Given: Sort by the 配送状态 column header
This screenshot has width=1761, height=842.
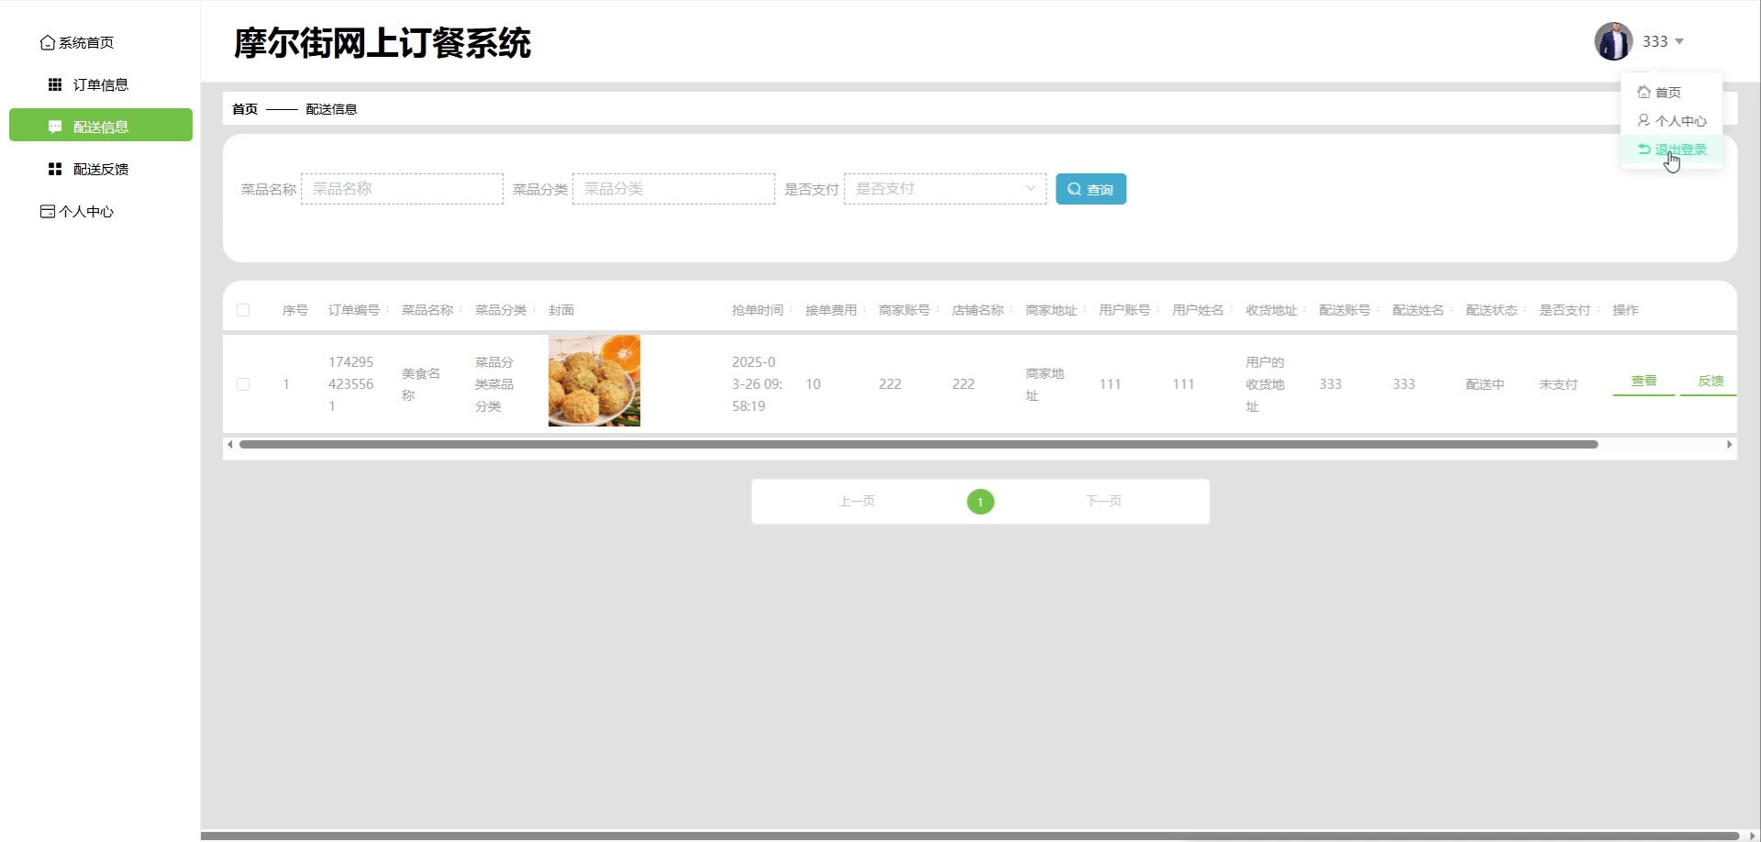Looking at the screenshot, I should pyautogui.click(x=1491, y=310).
